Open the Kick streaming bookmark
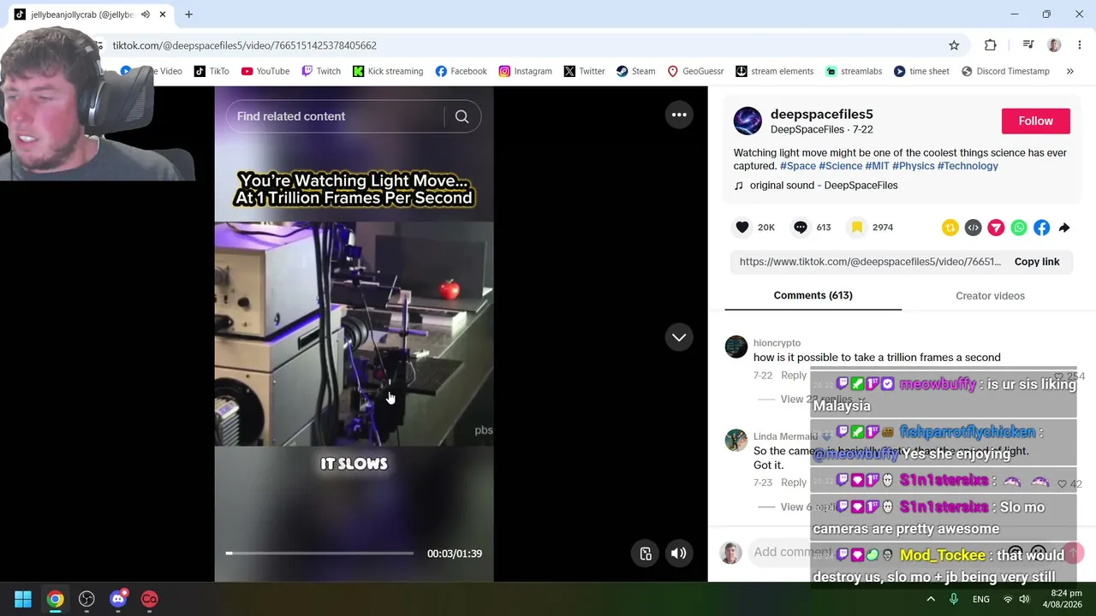 pos(388,71)
